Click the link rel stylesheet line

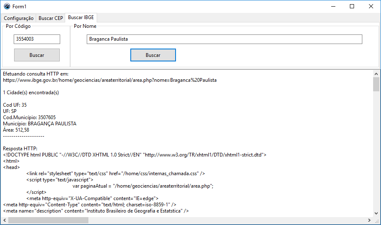point(116,174)
